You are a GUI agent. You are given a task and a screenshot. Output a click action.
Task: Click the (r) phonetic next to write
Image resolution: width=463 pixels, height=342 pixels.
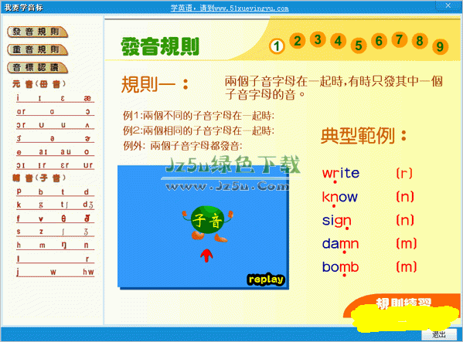pos(404,174)
